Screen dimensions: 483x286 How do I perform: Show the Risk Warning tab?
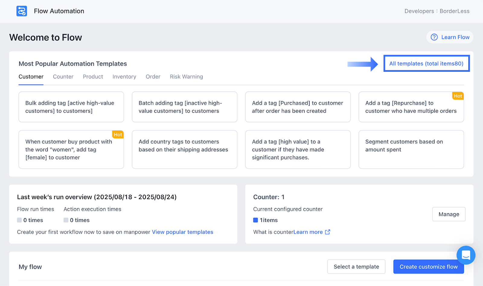pos(186,77)
